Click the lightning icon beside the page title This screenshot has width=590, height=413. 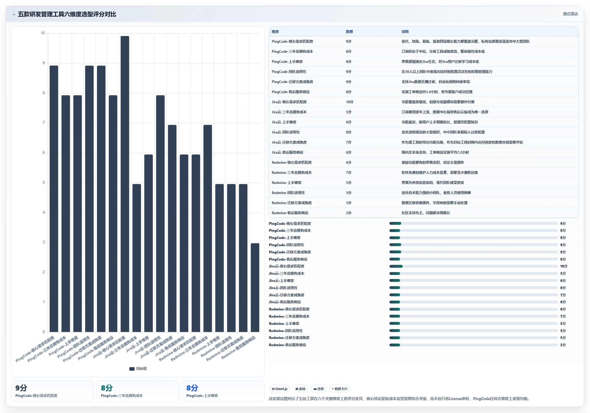(x=14, y=14)
